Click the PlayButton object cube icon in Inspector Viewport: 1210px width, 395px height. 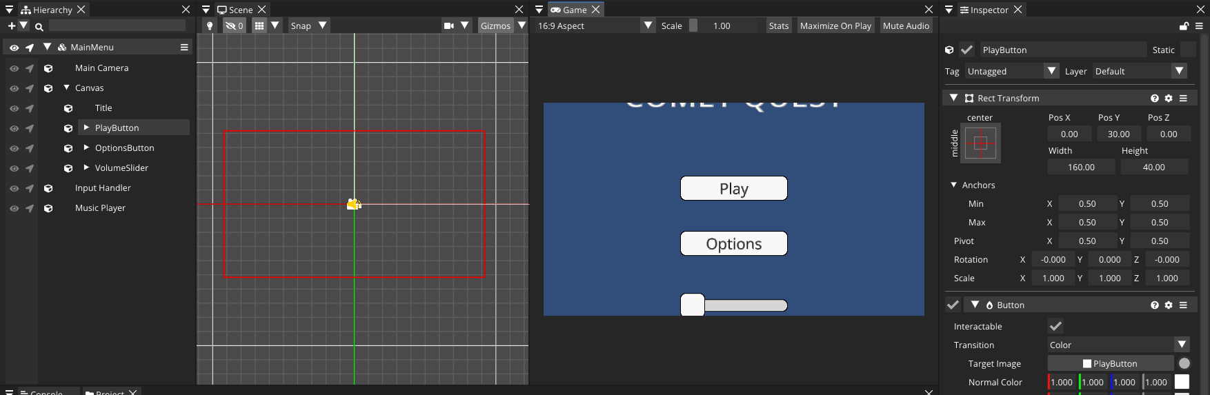[949, 50]
